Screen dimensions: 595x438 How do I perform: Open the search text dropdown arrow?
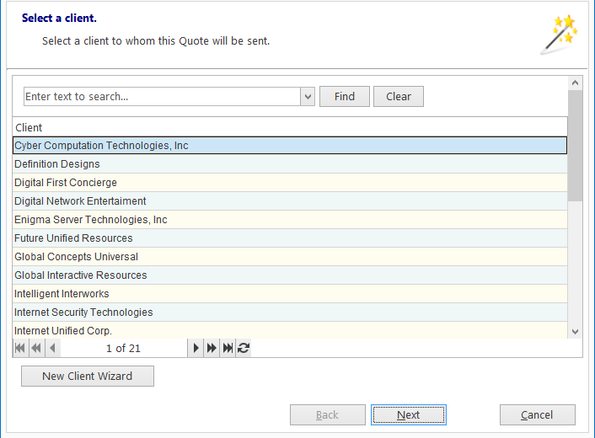(x=308, y=97)
